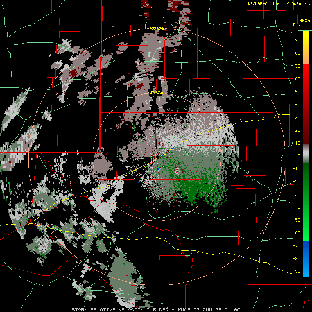Click the 70 value on the velocity scale
Image resolution: width=312 pixels, height=312 pixels.
(x=298, y=66)
